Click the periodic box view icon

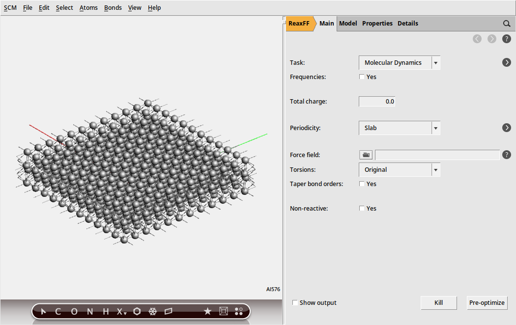pyautogui.click(x=224, y=311)
